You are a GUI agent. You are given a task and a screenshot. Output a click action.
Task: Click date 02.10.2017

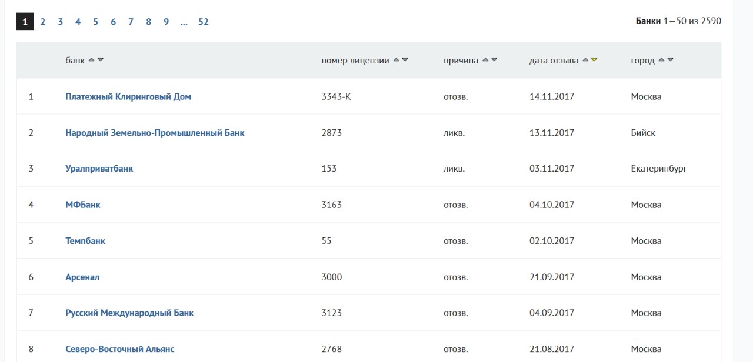(x=552, y=241)
